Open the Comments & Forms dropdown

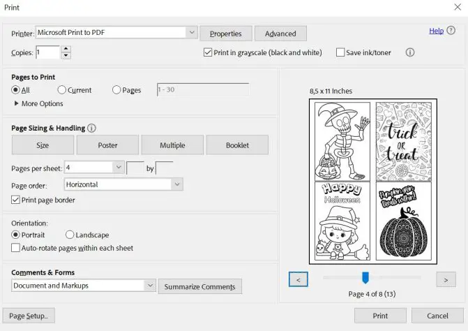150,286
